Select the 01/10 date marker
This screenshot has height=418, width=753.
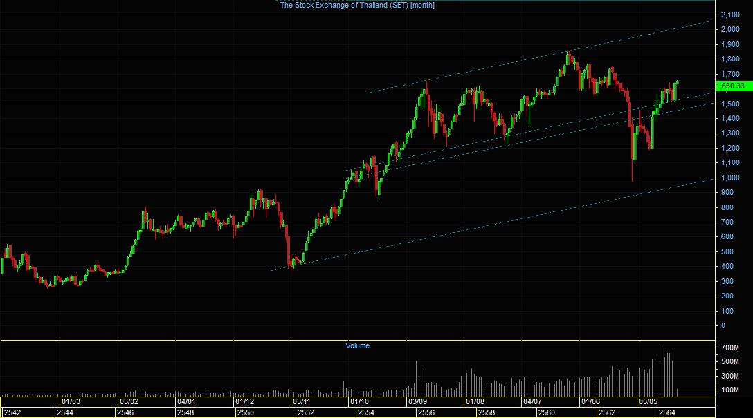point(359,401)
